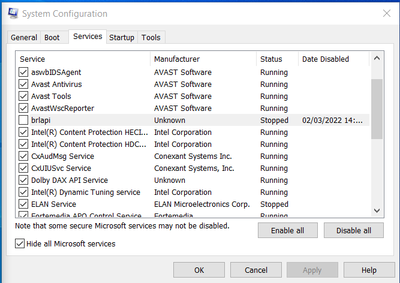Click the Conexant Systems Inc. manufacturer cell

pos(193,156)
